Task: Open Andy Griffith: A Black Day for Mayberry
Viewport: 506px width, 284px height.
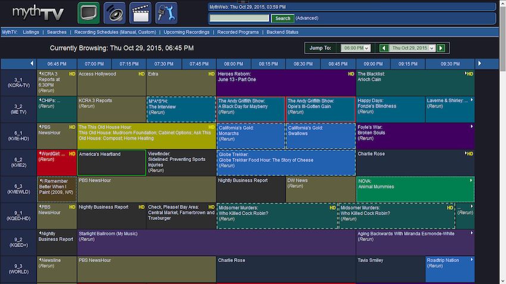Action: pos(251,109)
